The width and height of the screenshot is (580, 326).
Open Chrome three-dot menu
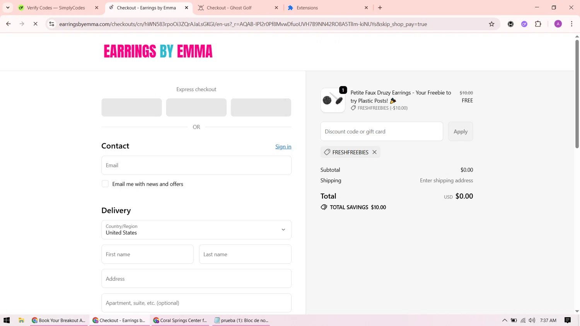[571, 24]
